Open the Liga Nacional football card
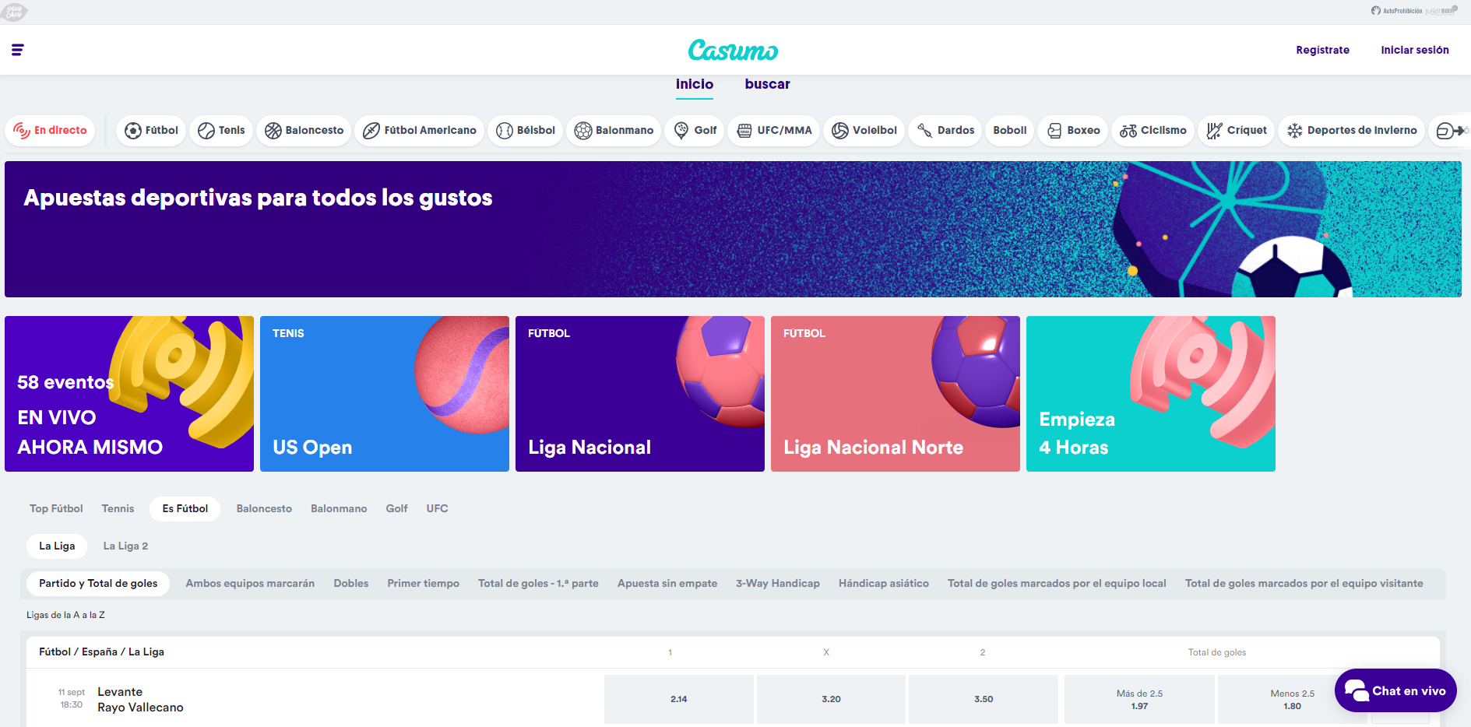The width and height of the screenshot is (1471, 727). tap(640, 394)
